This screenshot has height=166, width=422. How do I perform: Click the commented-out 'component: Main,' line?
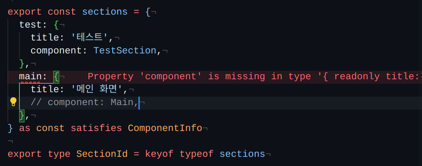(x=85, y=102)
